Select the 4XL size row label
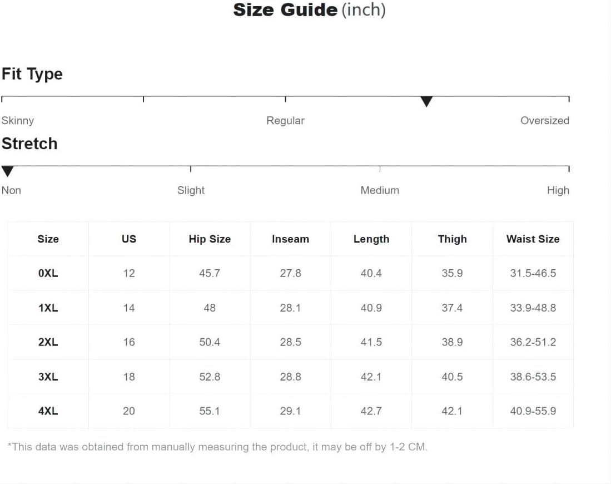 48,411
